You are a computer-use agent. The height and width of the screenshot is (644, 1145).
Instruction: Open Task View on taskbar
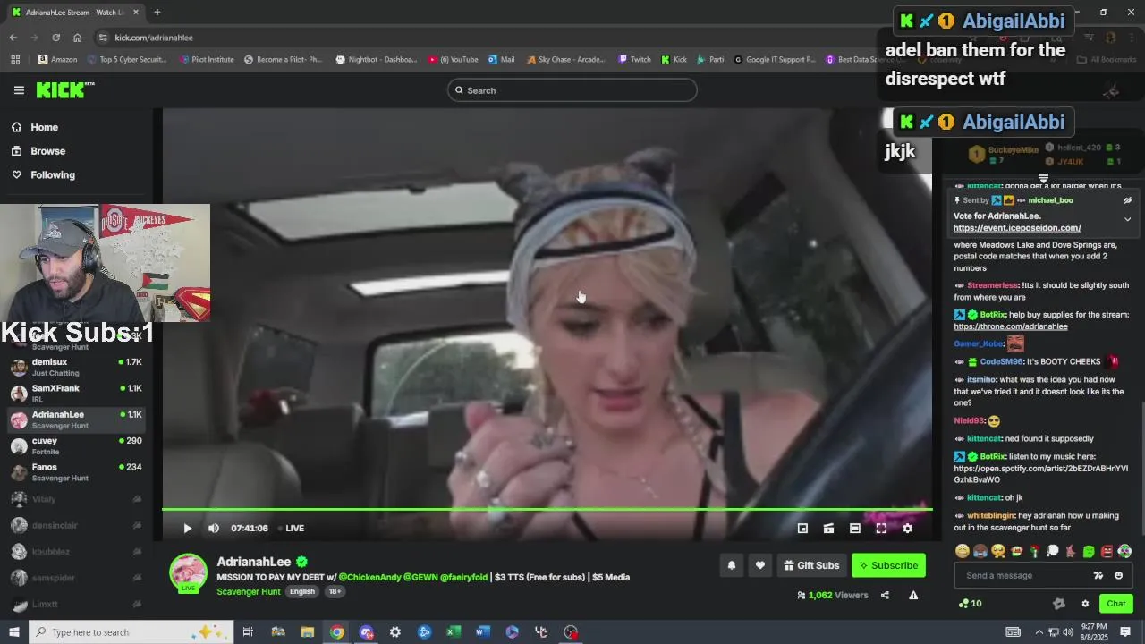click(248, 632)
